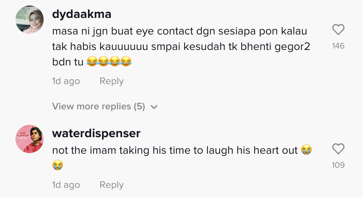Click the 1d ago timestamp under waterdispenser's comment

pos(66,185)
